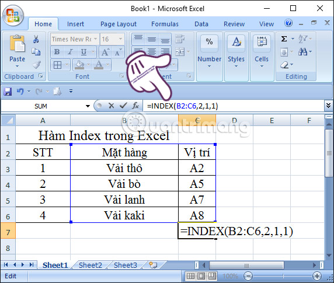Switch to the Review tab
This screenshot has width=334, height=283.
(x=234, y=24)
